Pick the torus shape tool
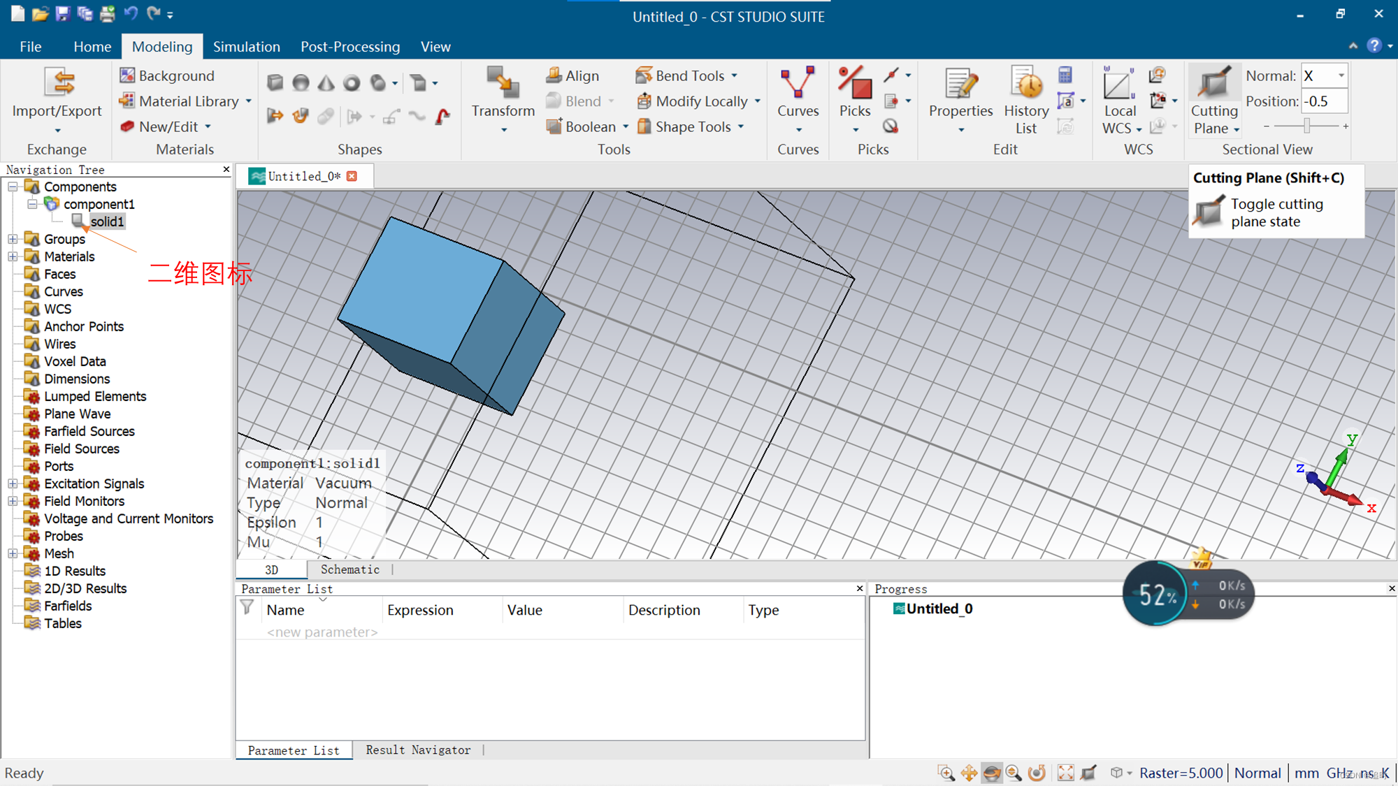The width and height of the screenshot is (1398, 786). [352, 82]
